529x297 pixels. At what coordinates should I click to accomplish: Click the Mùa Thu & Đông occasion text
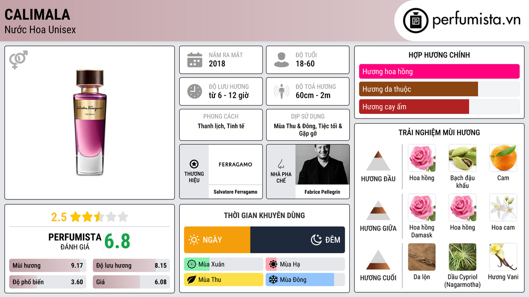(x=308, y=129)
